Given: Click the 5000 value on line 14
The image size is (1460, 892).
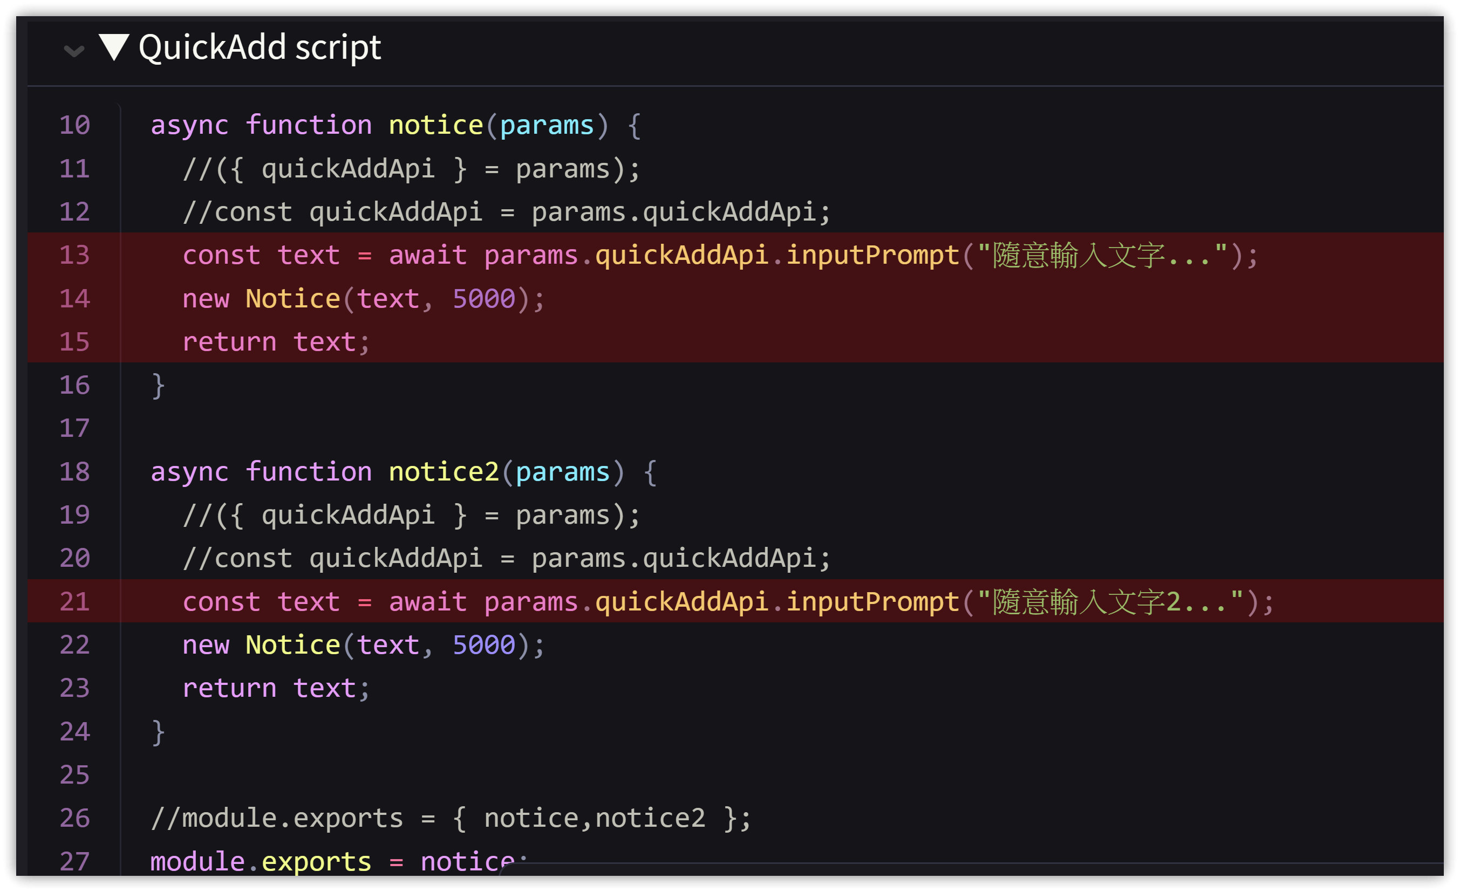Looking at the screenshot, I should click(483, 299).
